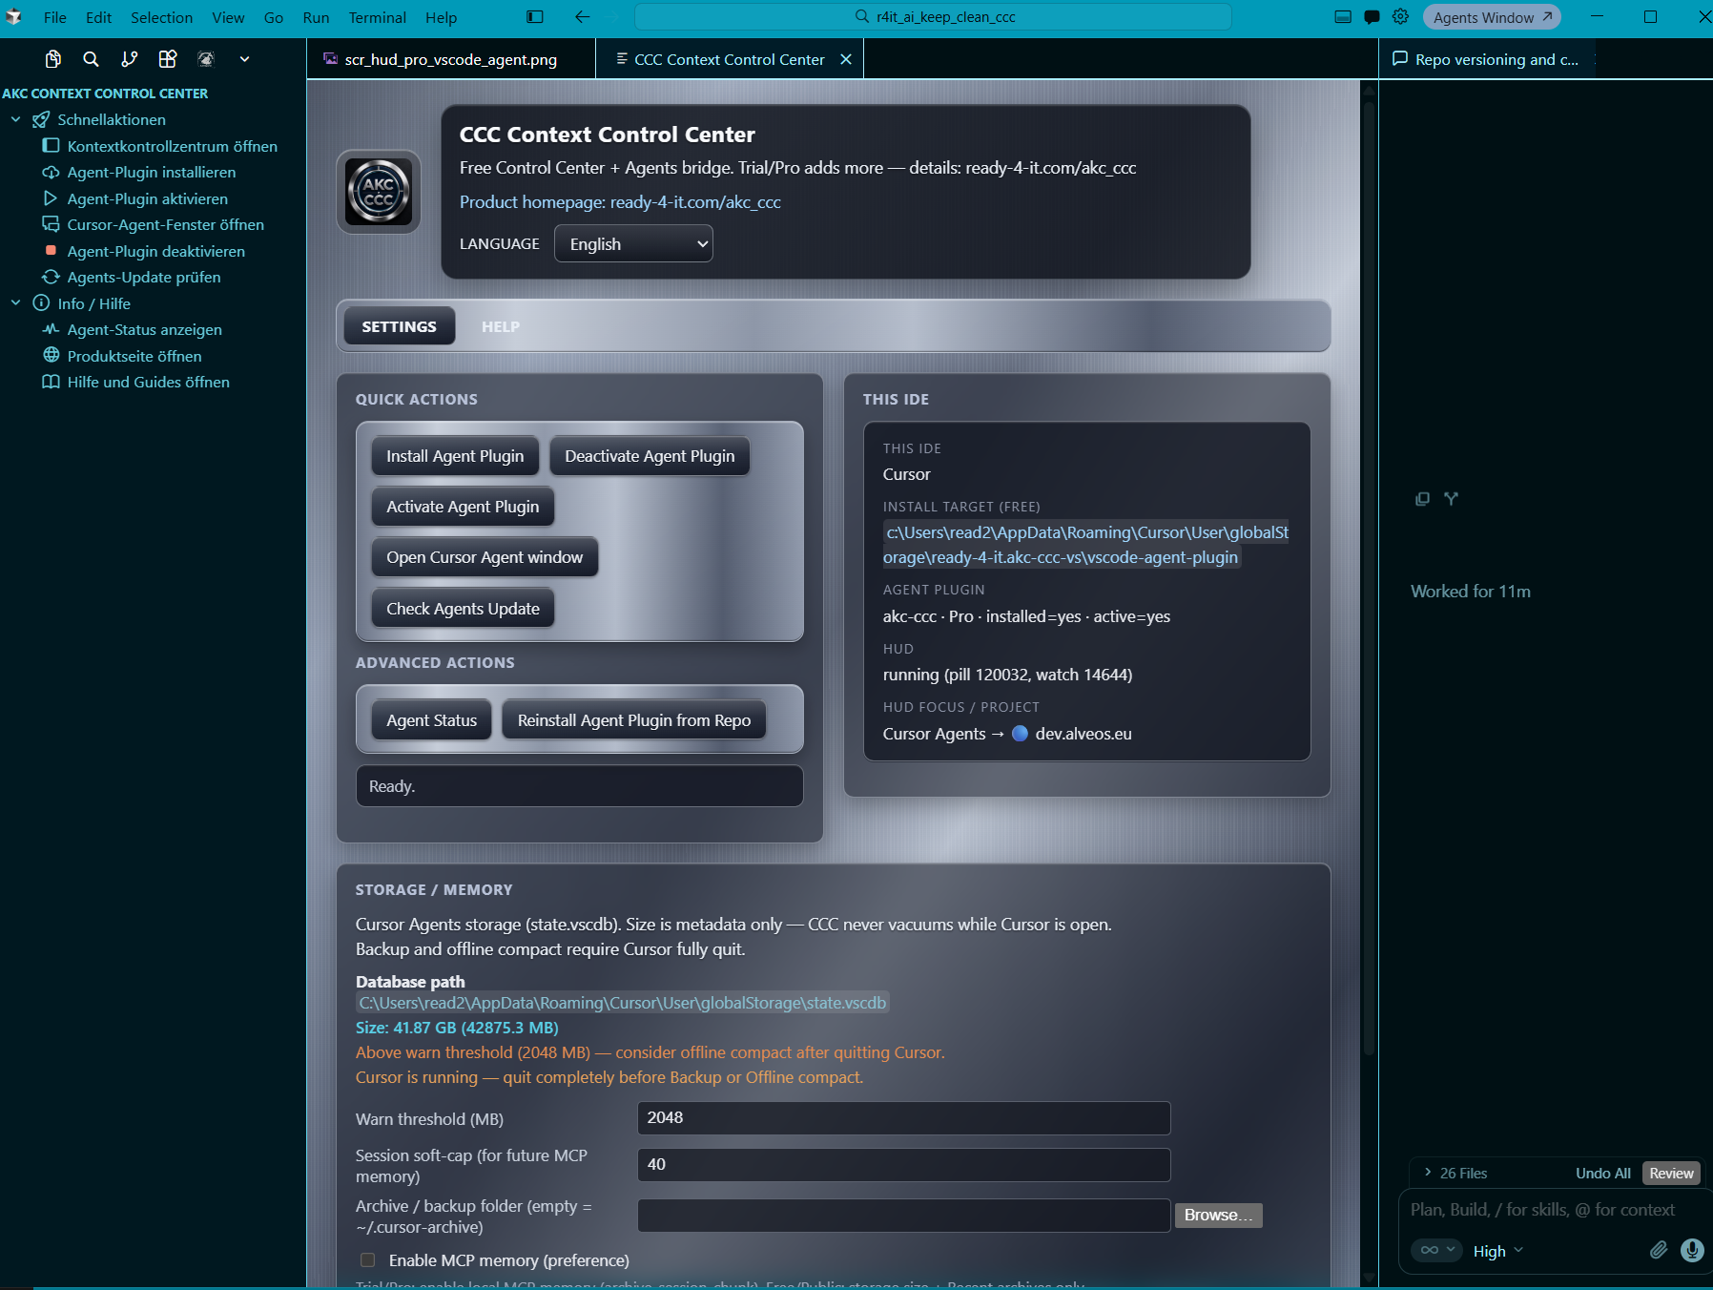Click the sync icon beside Agents-Update prüfen
1713x1290 pixels.
point(52,278)
